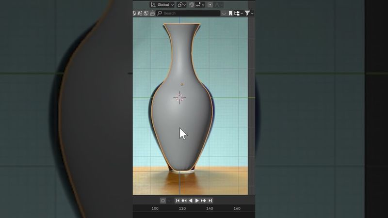Click the world globe icon
Image resolution: width=388 pixels, height=218 pixels.
pyautogui.click(x=146, y=13)
